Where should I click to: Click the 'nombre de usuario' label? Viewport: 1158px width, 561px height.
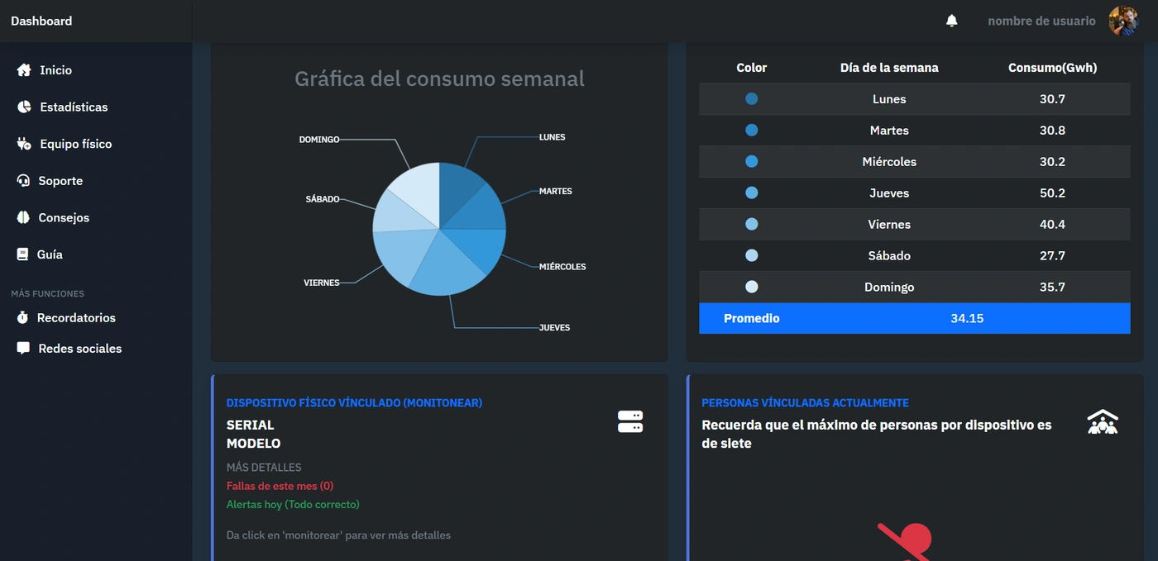[x=1041, y=21]
